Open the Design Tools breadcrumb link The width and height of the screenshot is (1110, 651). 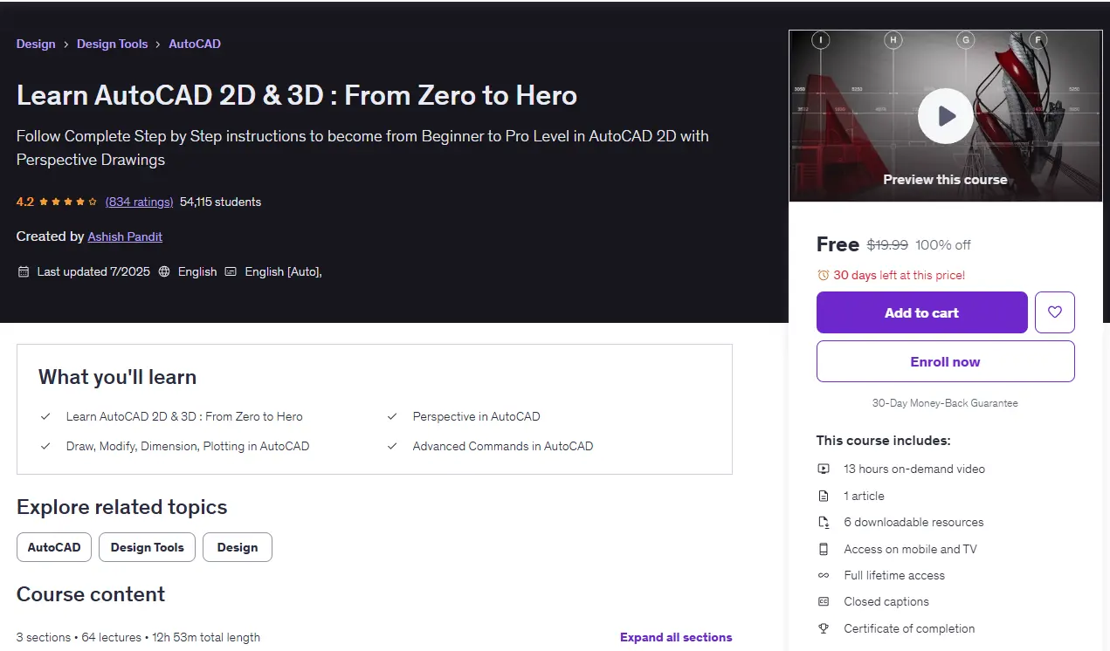[x=113, y=44]
